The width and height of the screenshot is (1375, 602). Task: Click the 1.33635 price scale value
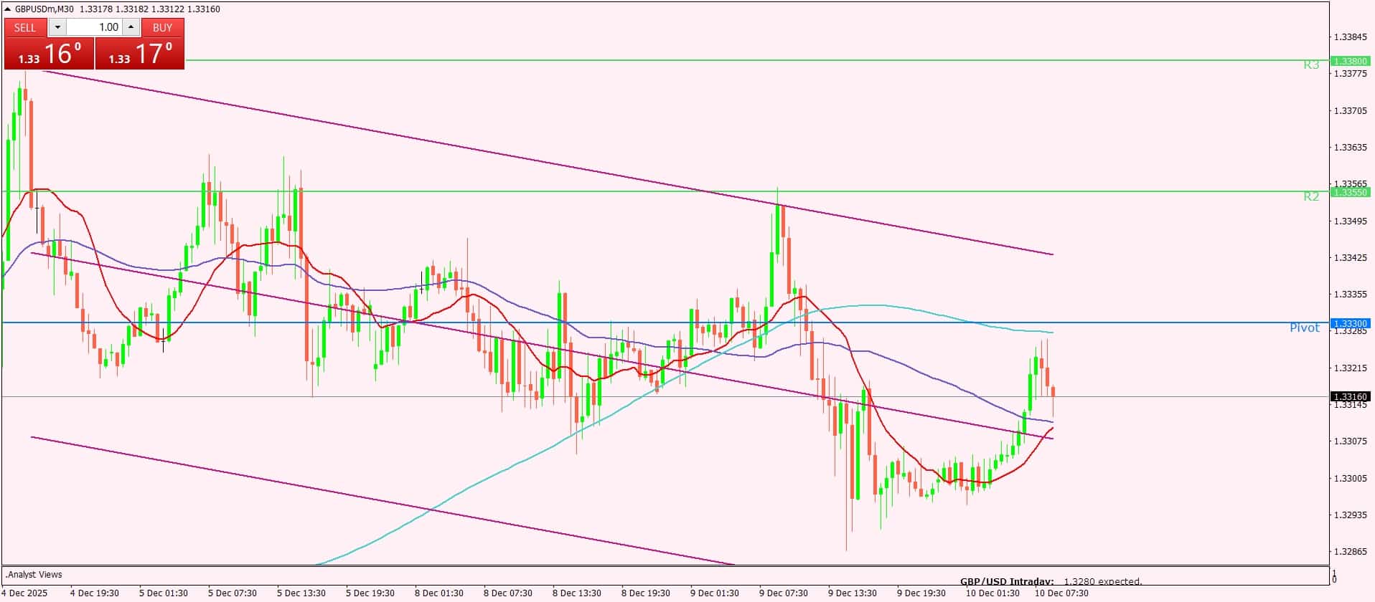click(x=1349, y=148)
